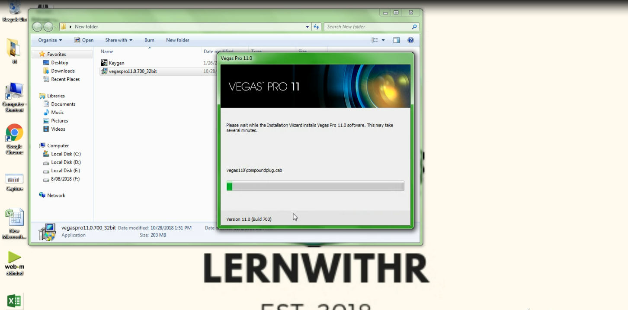Show the preview pane icon
Screen dimensions: 628x310
click(x=396, y=40)
